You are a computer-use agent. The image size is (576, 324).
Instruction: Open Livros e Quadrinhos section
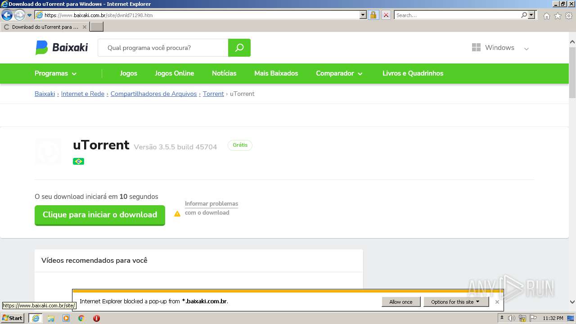pos(413,73)
